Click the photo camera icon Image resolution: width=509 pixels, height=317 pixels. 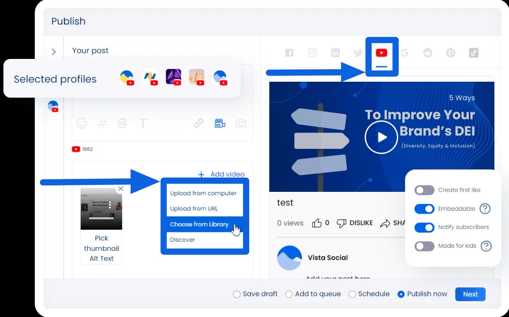(241, 123)
